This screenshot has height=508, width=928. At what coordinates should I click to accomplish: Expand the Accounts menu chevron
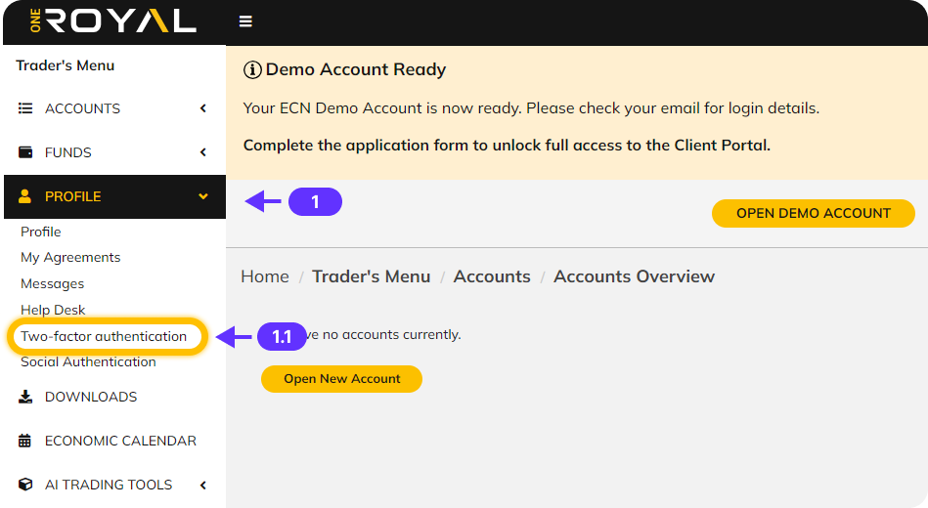click(203, 108)
